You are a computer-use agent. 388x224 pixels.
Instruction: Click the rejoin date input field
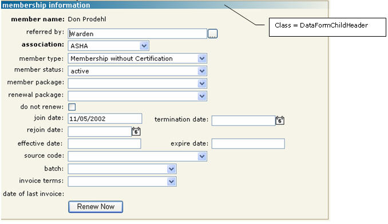point(100,131)
